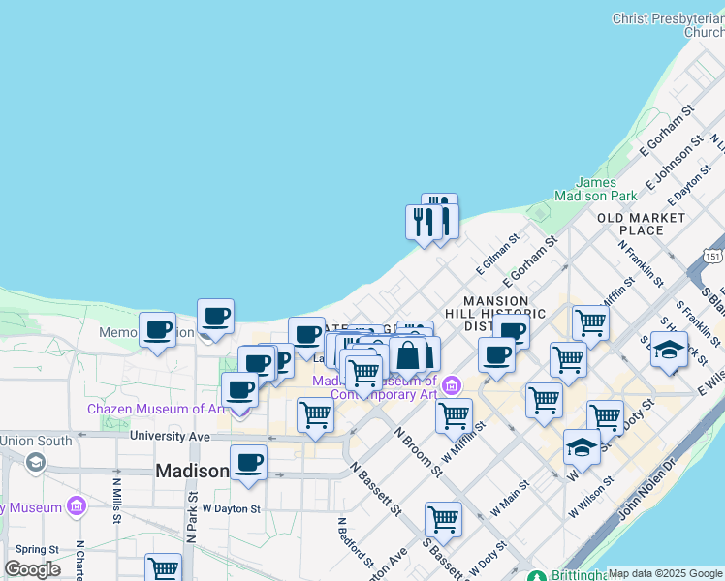Select the James Madison Park label
This screenshot has height=581, width=725.
(596, 190)
